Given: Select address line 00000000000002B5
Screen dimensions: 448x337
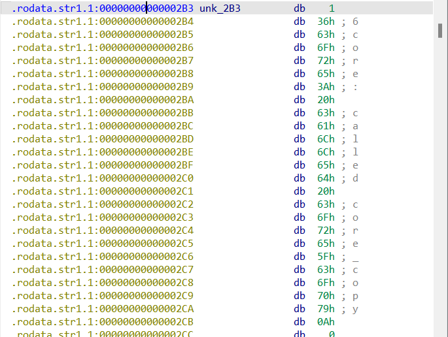Looking at the screenshot, I should [103, 35].
